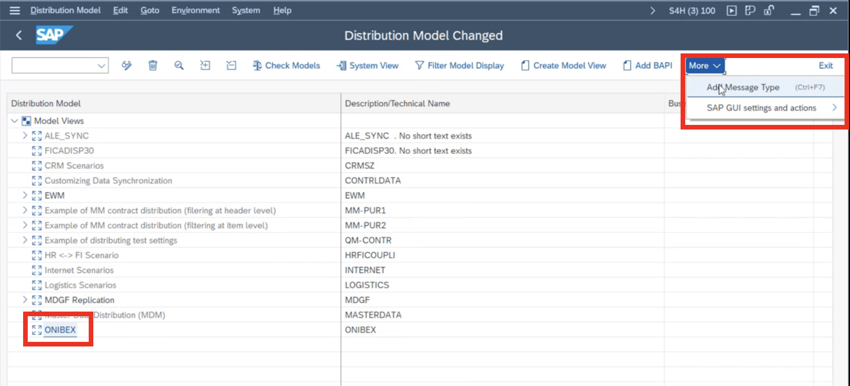850x386 pixels.
Task: Select the ONIBEX model view
Action: pyautogui.click(x=60, y=330)
